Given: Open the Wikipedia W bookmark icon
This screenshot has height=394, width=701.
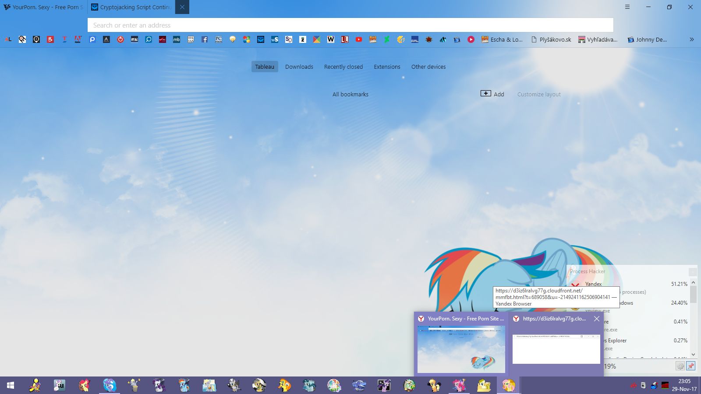Looking at the screenshot, I should click(x=331, y=39).
